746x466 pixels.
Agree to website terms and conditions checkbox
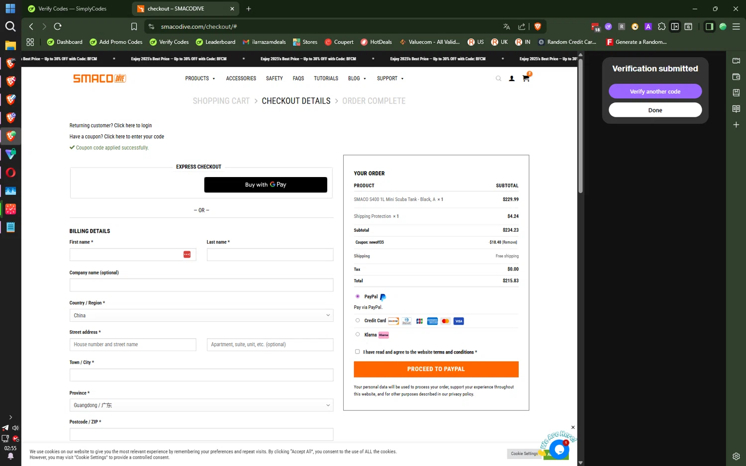tap(357, 352)
